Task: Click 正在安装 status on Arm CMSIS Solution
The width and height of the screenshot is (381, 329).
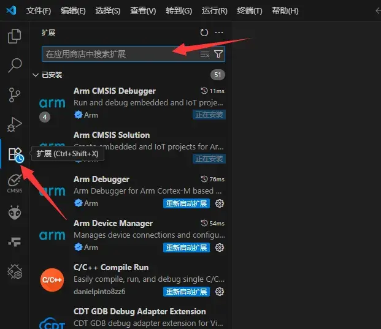Action: click(209, 159)
